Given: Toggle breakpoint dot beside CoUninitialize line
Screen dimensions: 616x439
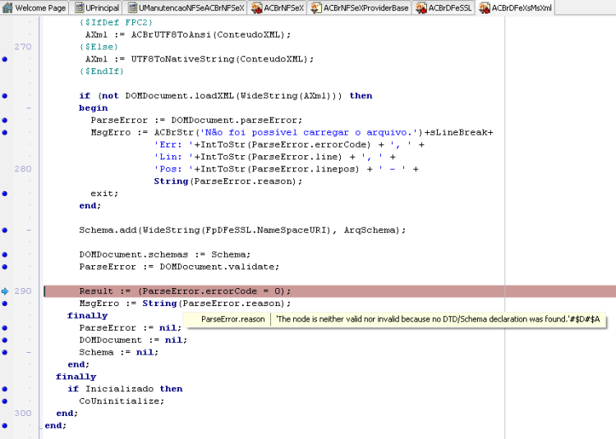Looking at the screenshot, I should click(x=5, y=401).
